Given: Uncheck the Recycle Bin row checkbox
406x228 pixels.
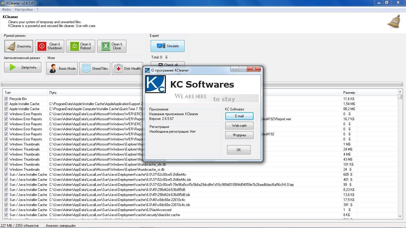Looking at the screenshot, I should point(6,99).
